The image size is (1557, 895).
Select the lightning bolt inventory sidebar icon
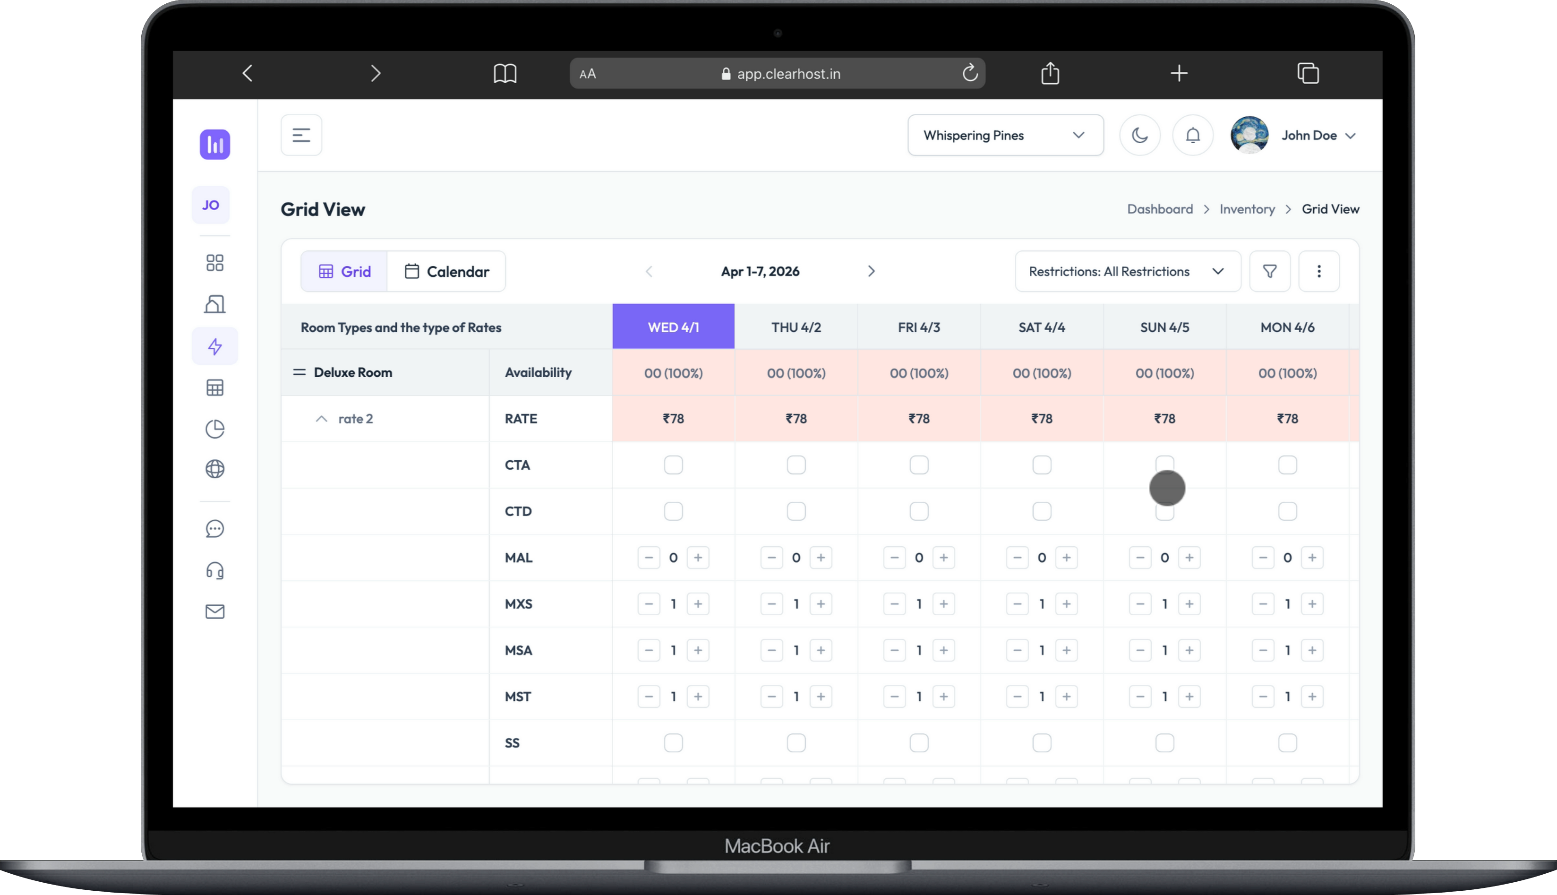(x=214, y=346)
